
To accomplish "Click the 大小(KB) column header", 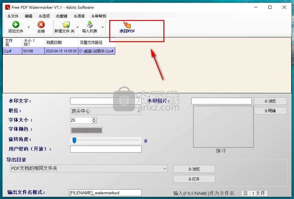I will tap(33, 42).
